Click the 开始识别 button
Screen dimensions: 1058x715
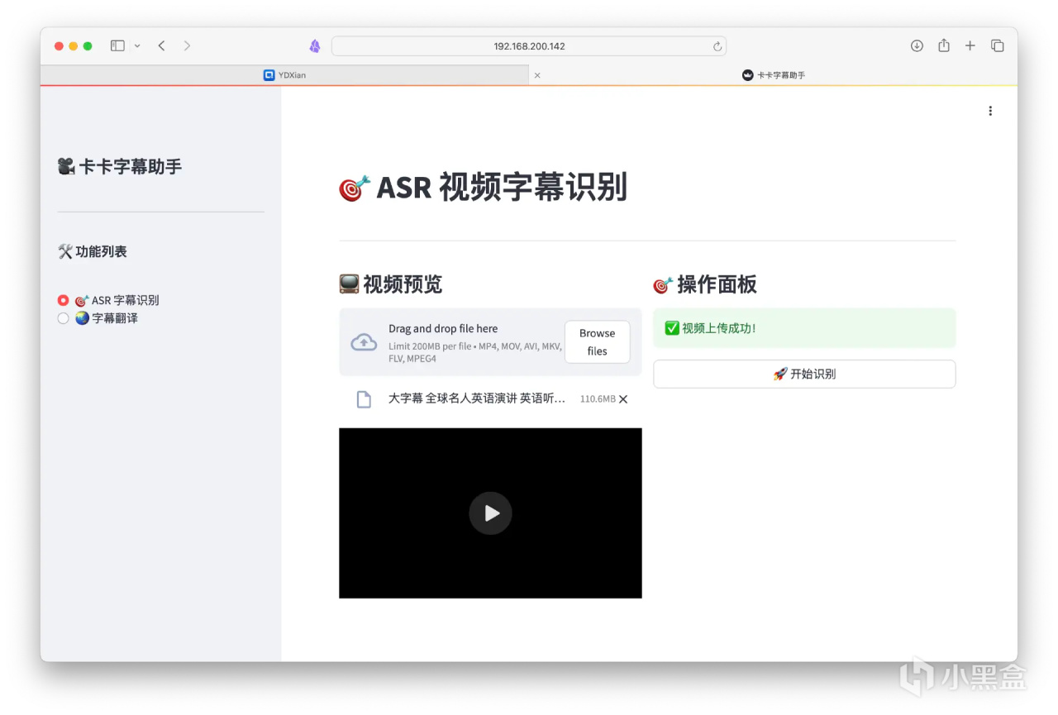[804, 374]
